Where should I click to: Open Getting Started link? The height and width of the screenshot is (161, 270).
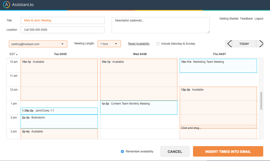(228, 18)
